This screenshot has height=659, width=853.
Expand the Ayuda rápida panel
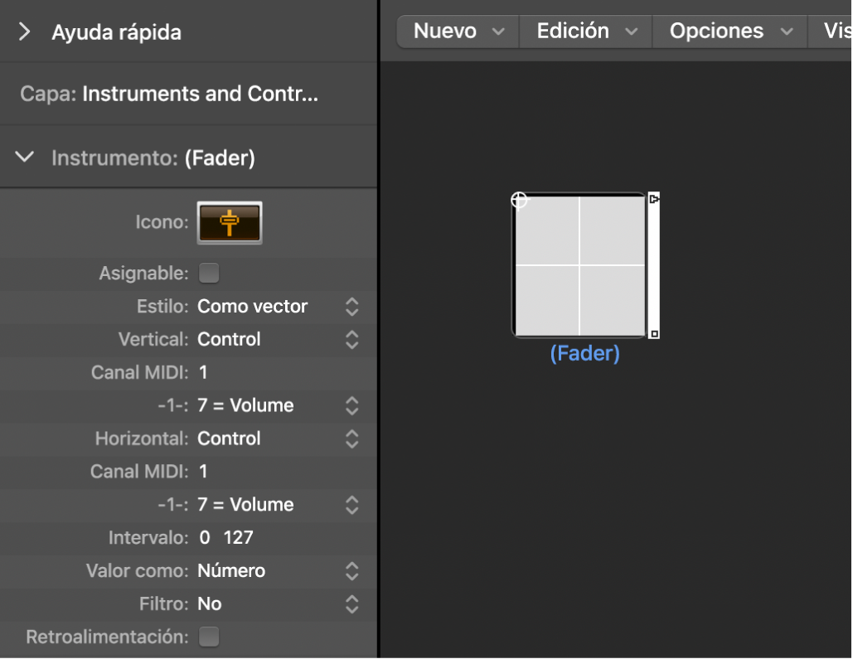pyautogui.click(x=23, y=32)
